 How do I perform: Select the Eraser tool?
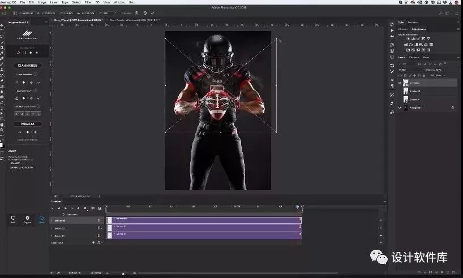pos(2,80)
